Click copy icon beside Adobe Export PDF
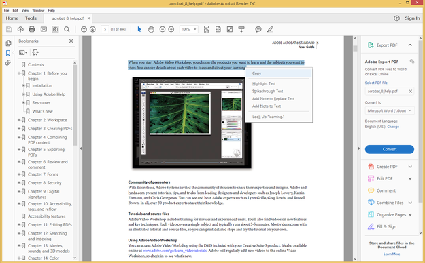Viewport: 425px width, 263px height. pyautogui.click(x=412, y=62)
